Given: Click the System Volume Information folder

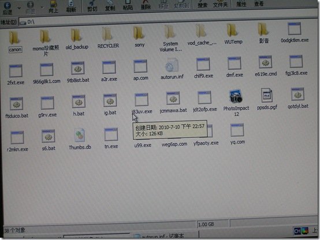Looking at the screenshot, I should [170, 39].
